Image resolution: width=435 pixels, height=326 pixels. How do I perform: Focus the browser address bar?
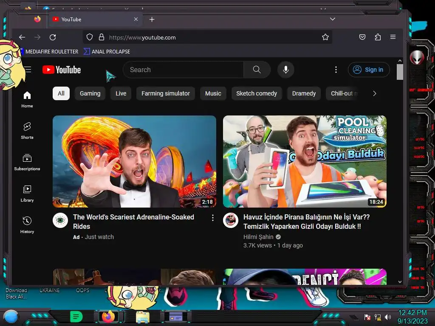(207, 37)
